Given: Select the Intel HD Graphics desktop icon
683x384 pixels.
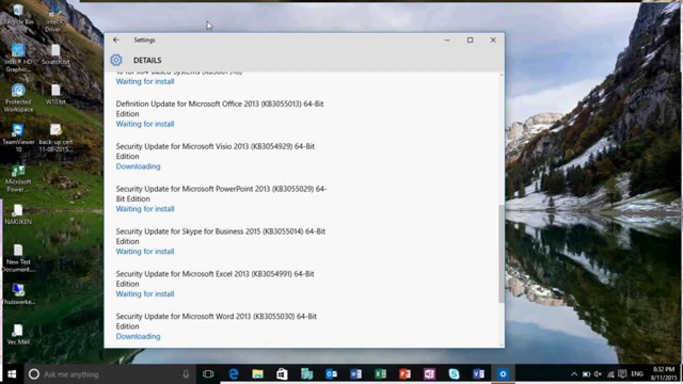Looking at the screenshot, I should tap(18, 58).
